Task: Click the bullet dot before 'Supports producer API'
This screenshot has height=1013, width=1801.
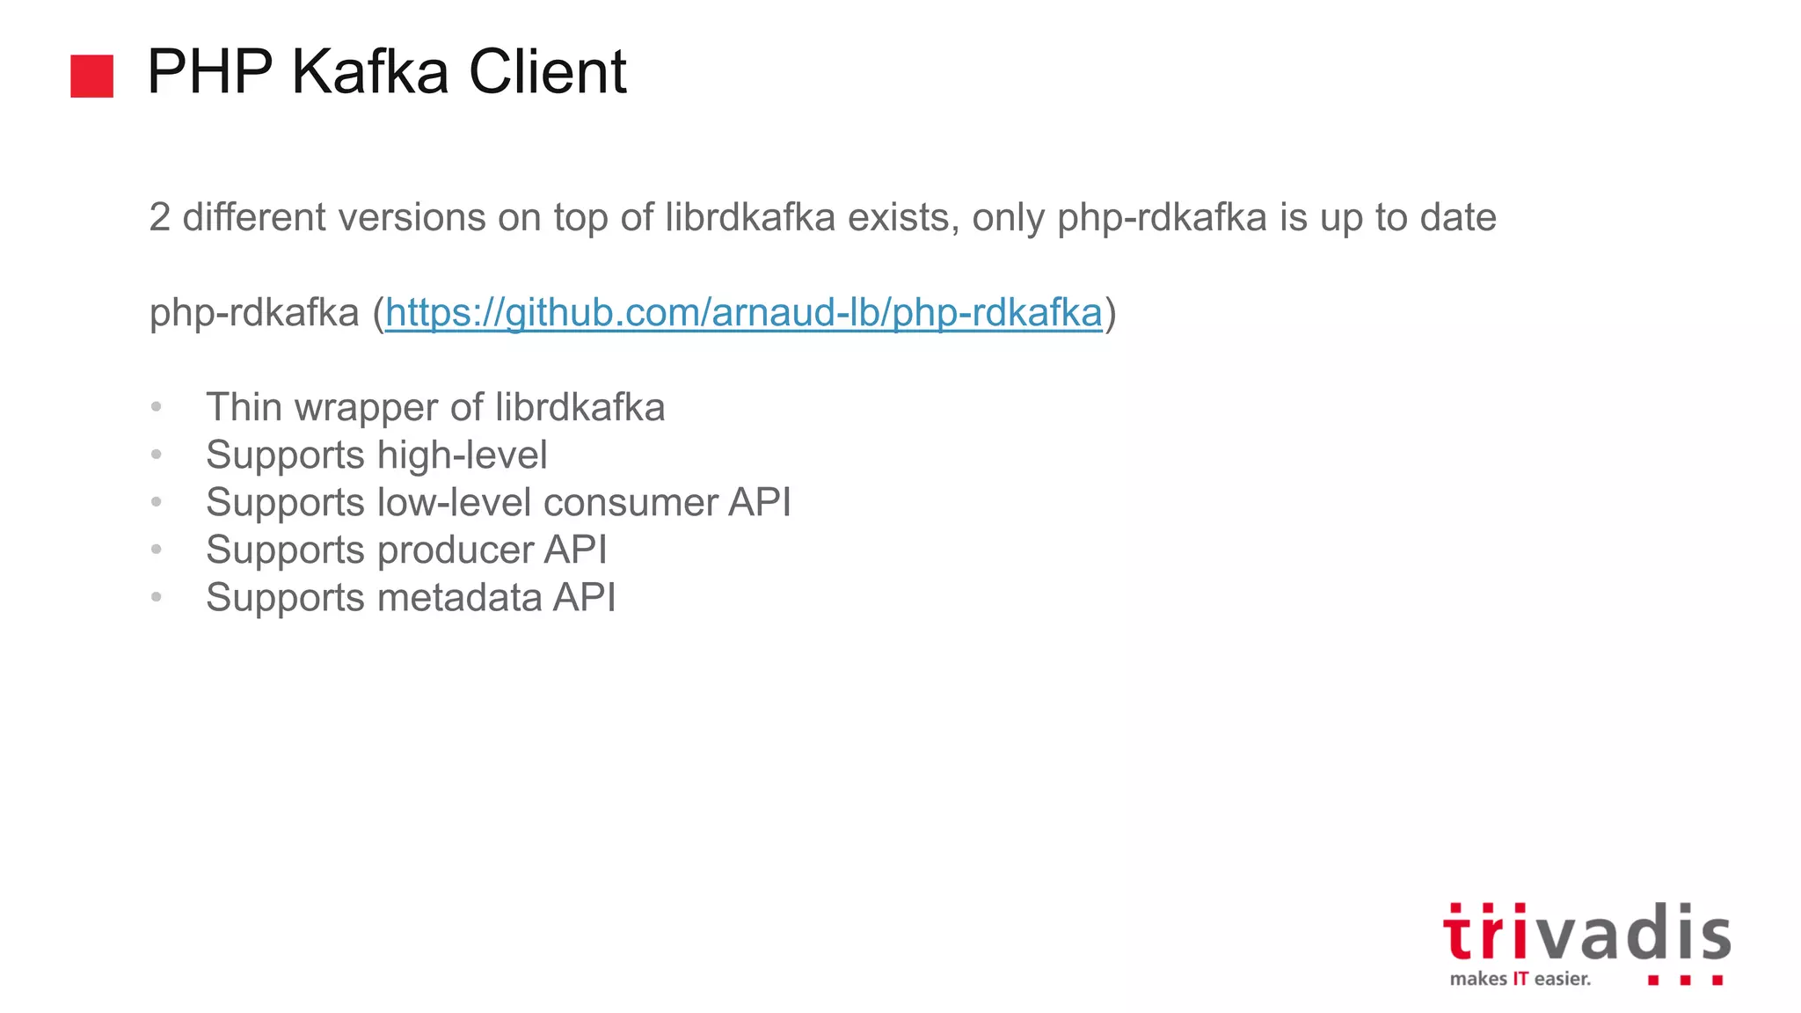Action: point(157,549)
